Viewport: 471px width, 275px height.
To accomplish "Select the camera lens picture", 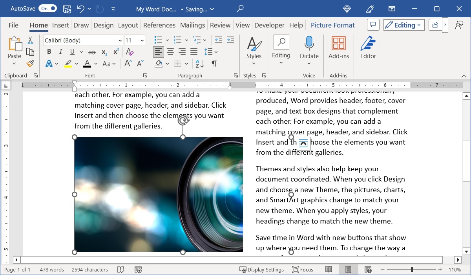I will tap(157, 194).
